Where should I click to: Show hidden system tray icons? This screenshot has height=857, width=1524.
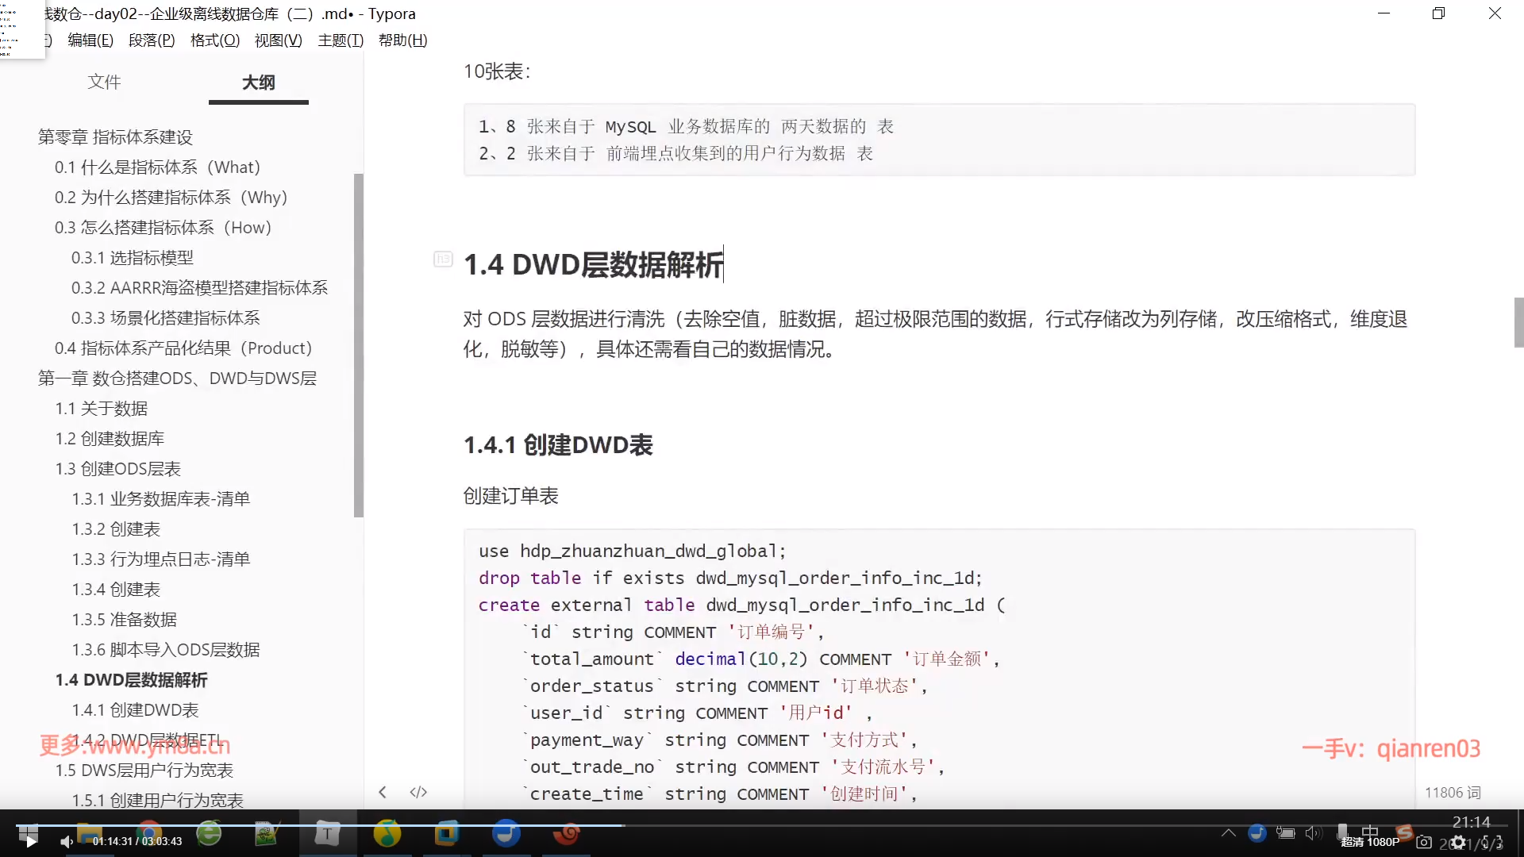[1228, 832]
